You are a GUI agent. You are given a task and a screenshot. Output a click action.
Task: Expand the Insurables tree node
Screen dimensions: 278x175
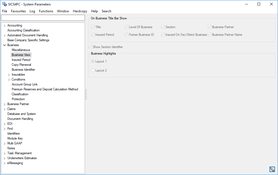(x=8, y=74)
